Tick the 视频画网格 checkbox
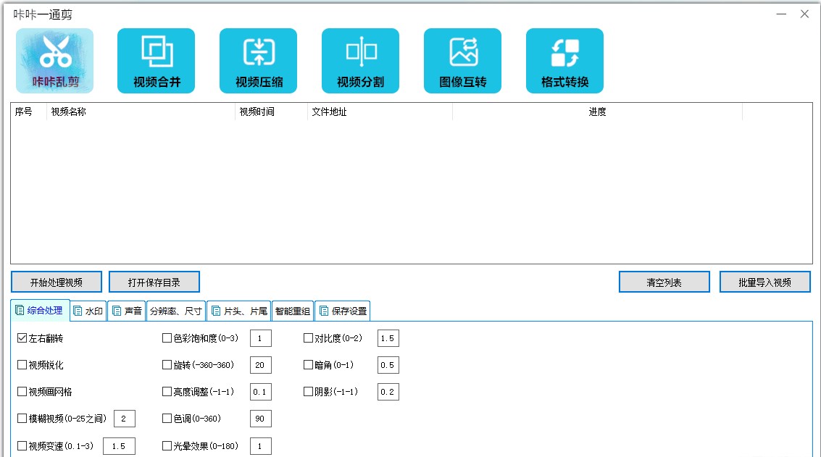The width and height of the screenshot is (821, 457). click(x=22, y=392)
